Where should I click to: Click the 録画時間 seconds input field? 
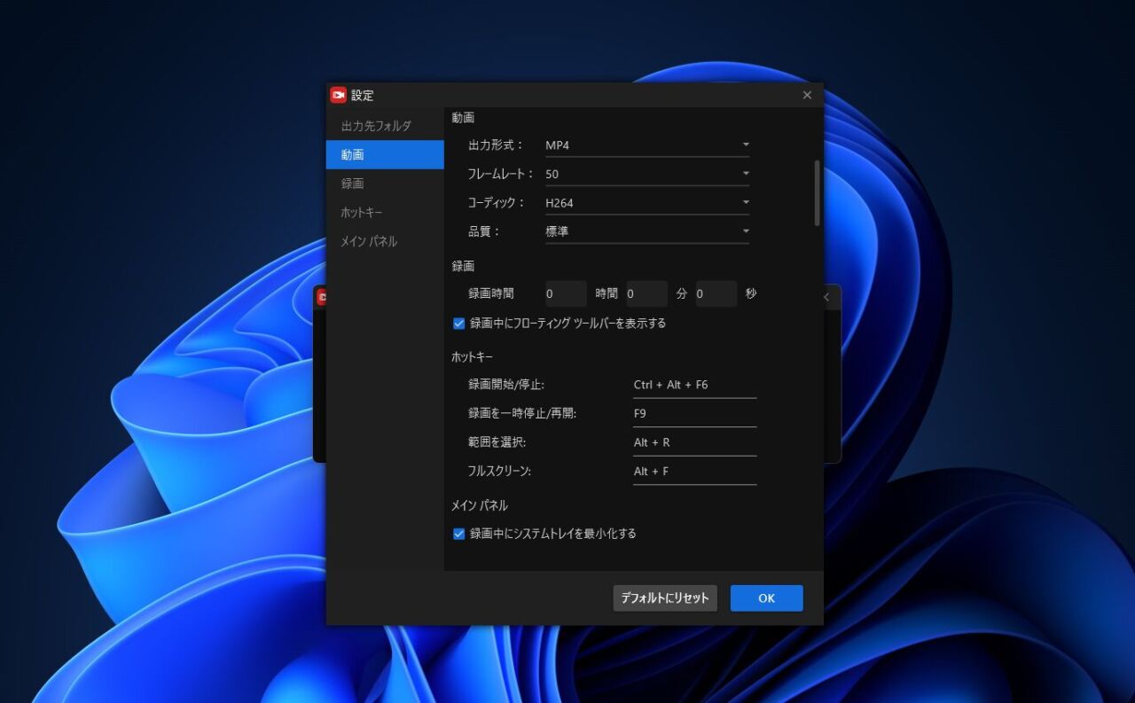coord(716,293)
